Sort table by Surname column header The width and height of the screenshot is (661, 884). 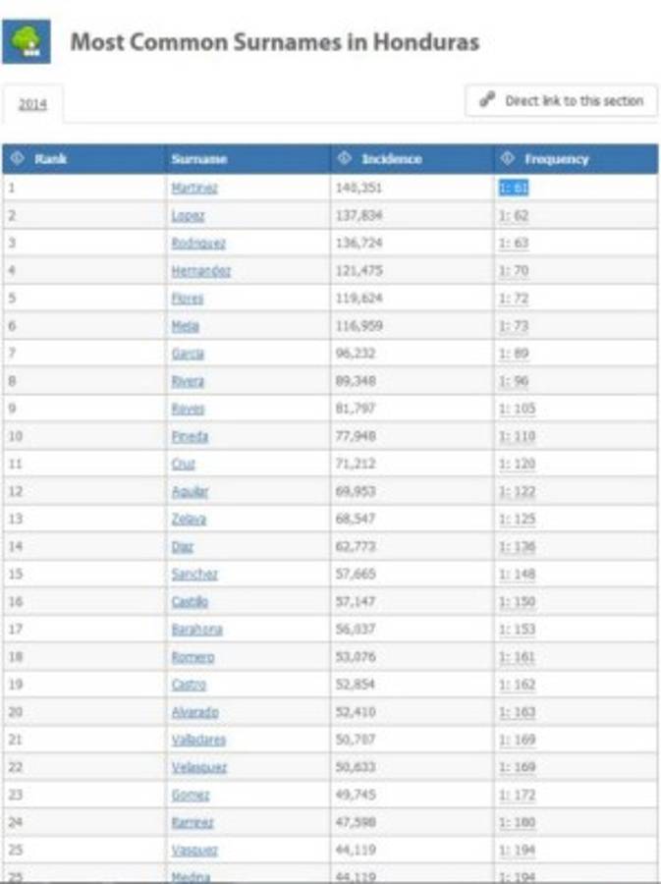(198, 158)
